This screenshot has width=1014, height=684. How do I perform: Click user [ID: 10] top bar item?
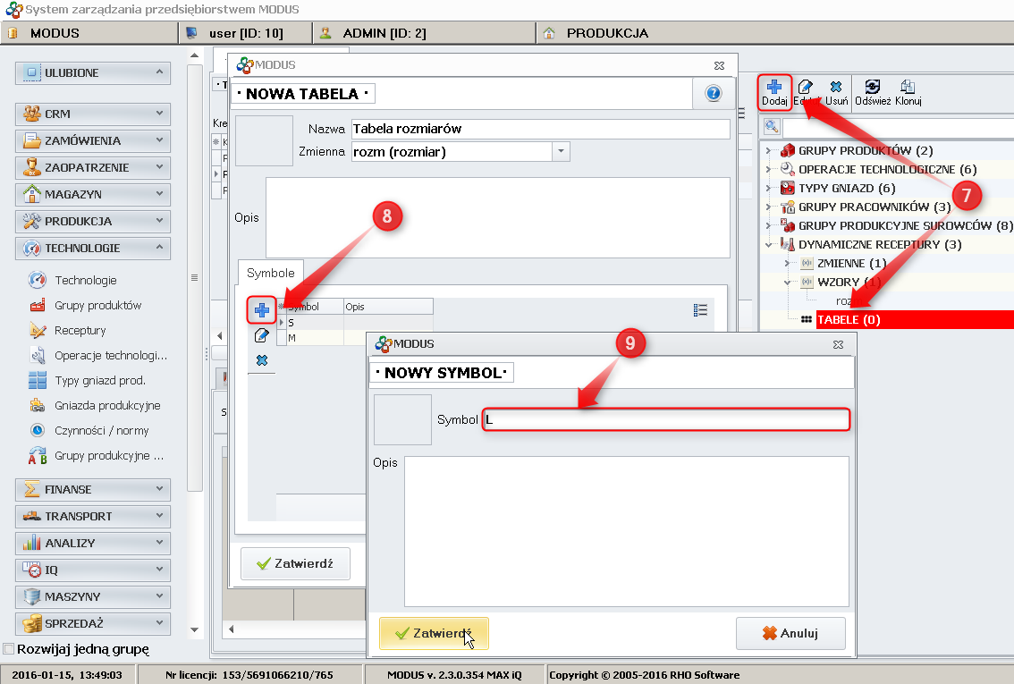tap(246, 33)
